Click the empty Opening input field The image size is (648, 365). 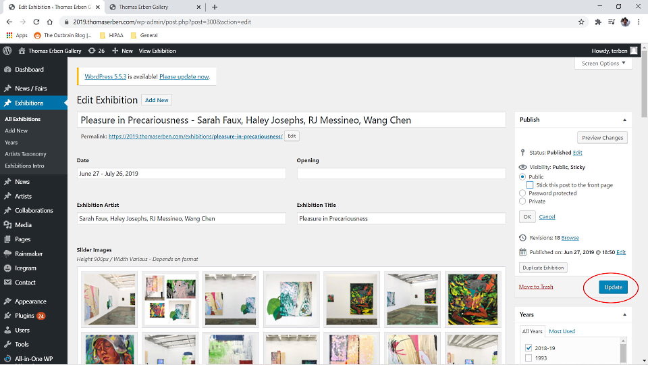(401, 174)
